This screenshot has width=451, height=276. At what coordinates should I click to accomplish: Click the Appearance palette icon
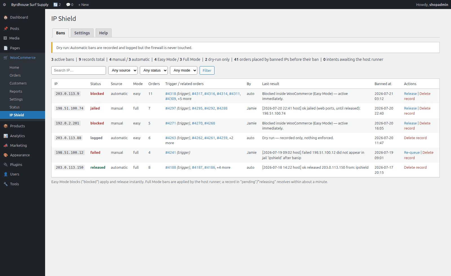click(6, 155)
